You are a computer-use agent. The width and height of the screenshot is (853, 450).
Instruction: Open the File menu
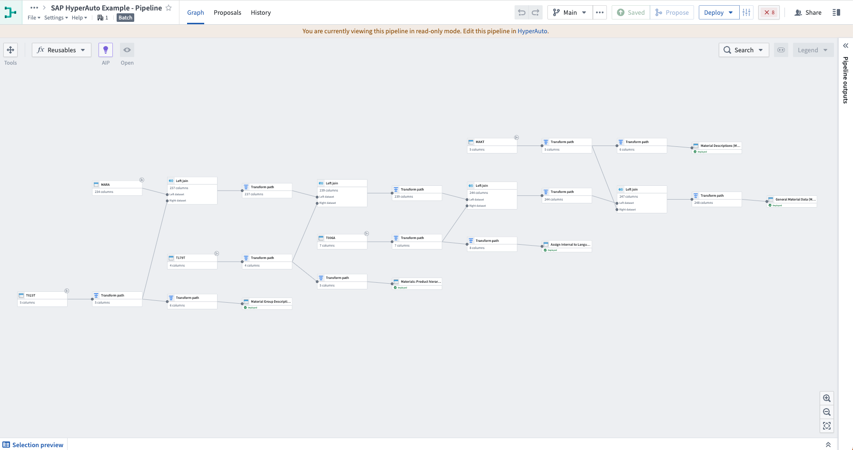34,18
